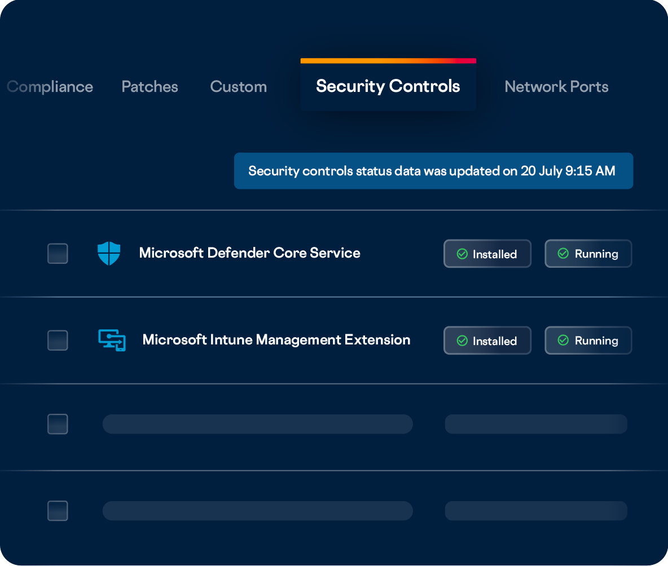Open the Patches tab
This screenshot has width=668, height=566.
150,87
